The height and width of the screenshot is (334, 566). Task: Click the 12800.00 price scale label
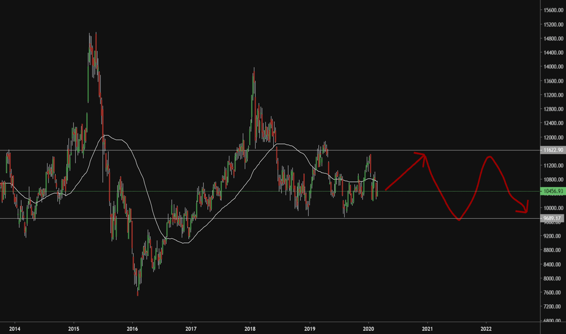(554, 109)
